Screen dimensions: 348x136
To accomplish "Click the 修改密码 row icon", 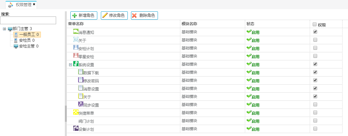I will 81,80.
